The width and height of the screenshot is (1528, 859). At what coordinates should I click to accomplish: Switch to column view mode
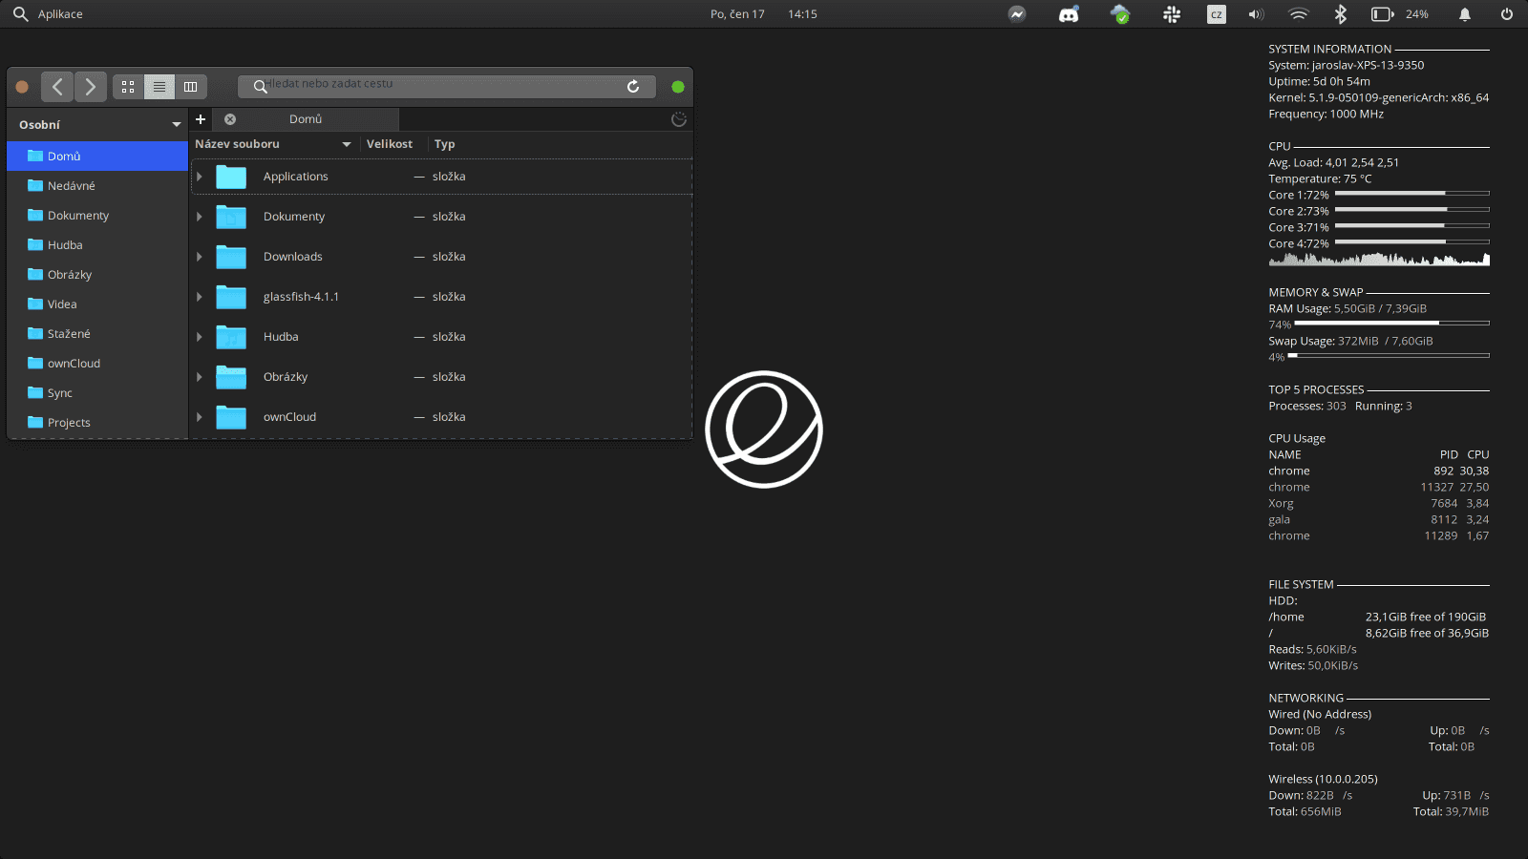(191, 87)
